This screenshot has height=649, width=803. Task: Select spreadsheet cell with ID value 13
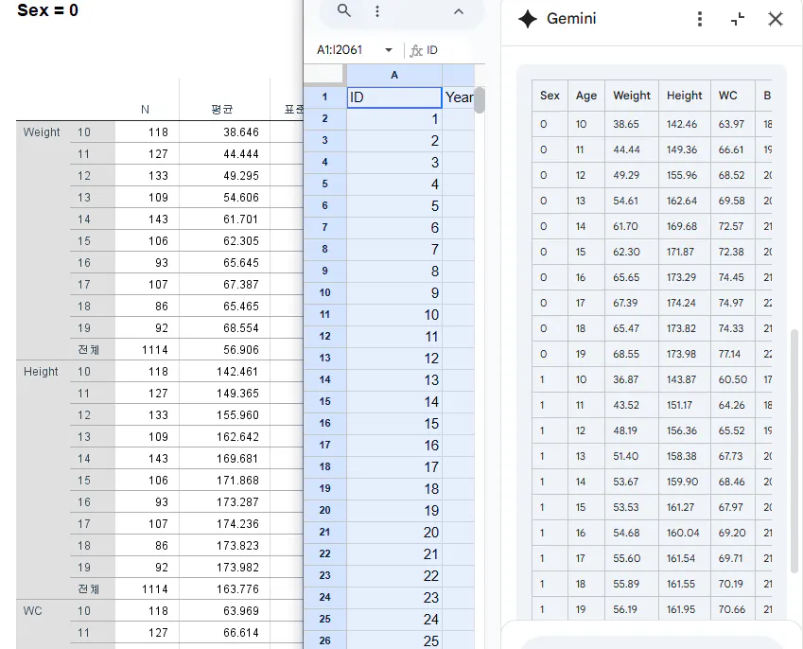click(x=394, y=380)
